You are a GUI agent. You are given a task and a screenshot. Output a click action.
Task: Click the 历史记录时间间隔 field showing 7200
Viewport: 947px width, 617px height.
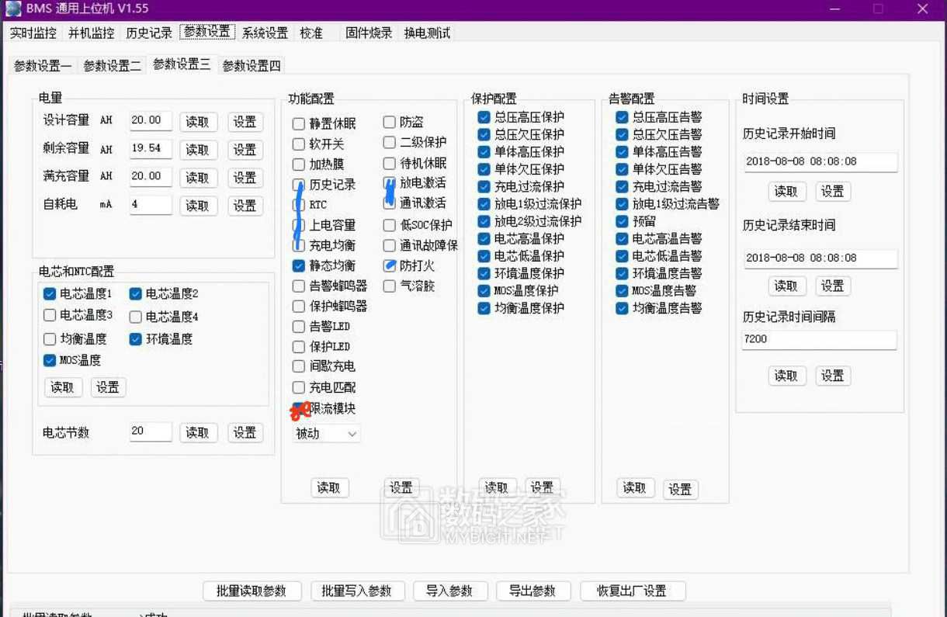click(x=820, y=339)
